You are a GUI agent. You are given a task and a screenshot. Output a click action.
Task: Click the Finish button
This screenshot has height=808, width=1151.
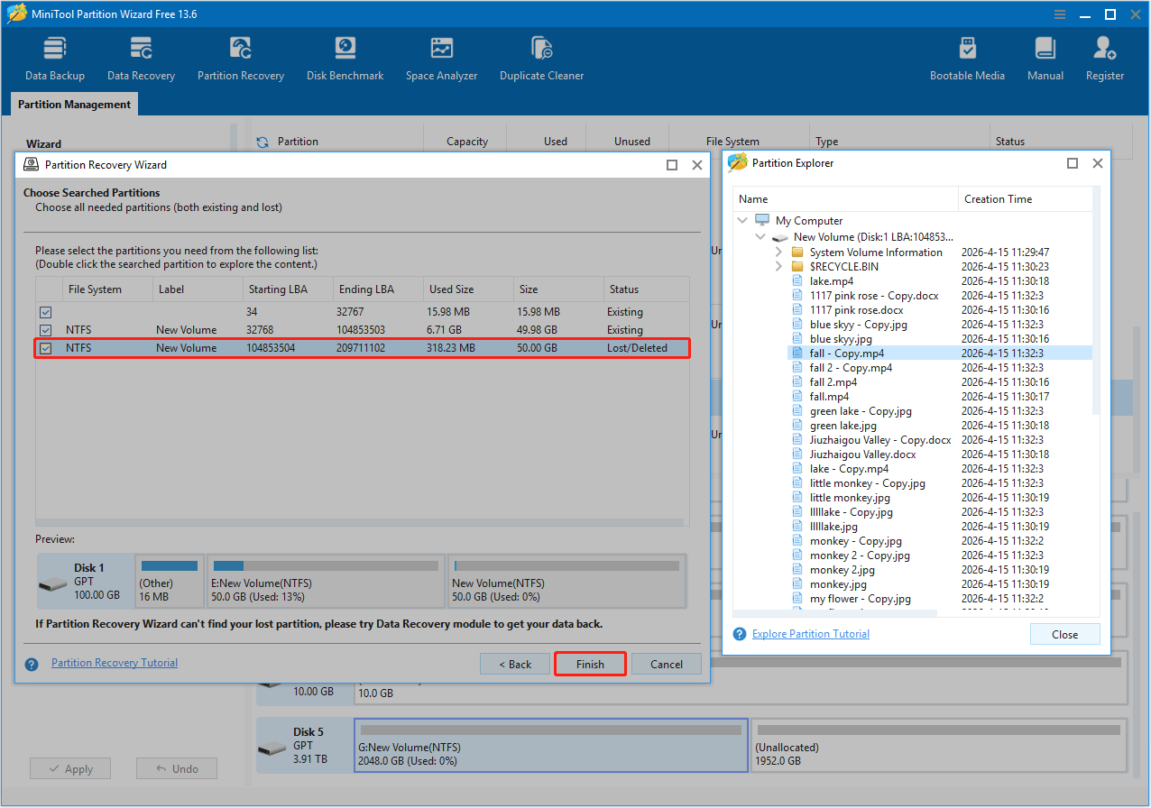pos(589,664)
